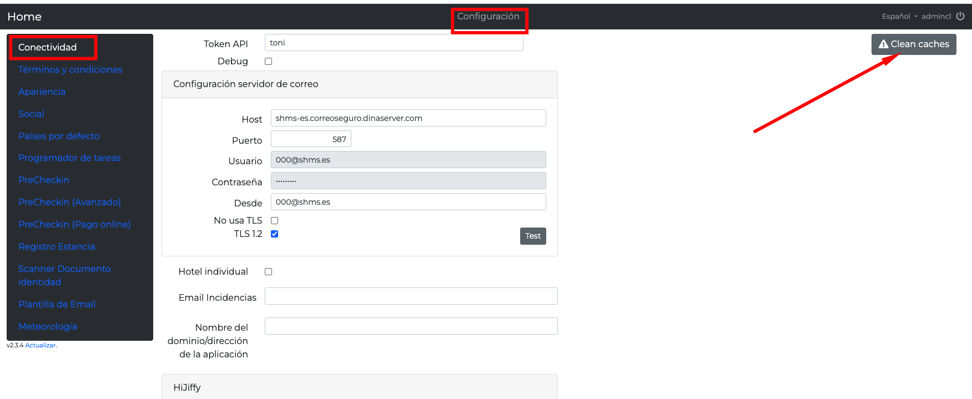Image resolution: width=972 pixels, height=399 pixels.
Task: Click the Puerto number field
Action: tap(311, 139)
